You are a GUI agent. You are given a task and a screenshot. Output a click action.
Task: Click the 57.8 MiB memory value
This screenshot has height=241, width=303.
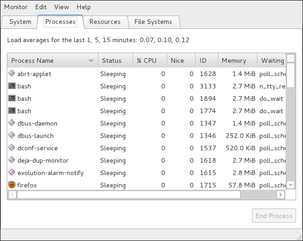point(242,185)
